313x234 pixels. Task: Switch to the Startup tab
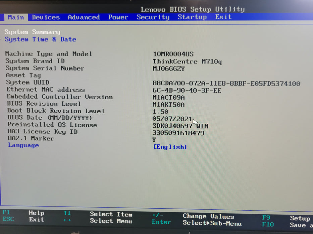pyautogui.click(x=192, y=17)
